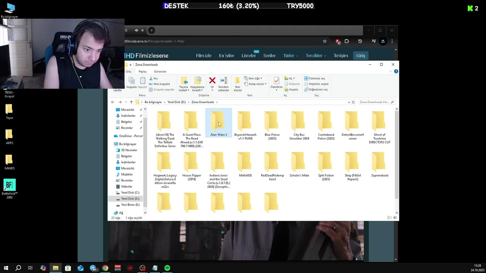Click the Yeni klasör icon
Viewport: 486px width, 273px height.
tap(237, 81)
